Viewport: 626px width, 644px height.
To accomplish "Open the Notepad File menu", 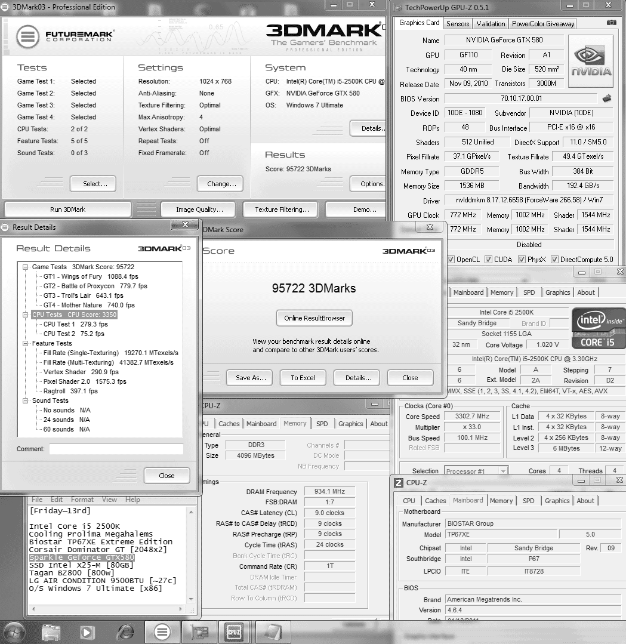I will point(37,500).
